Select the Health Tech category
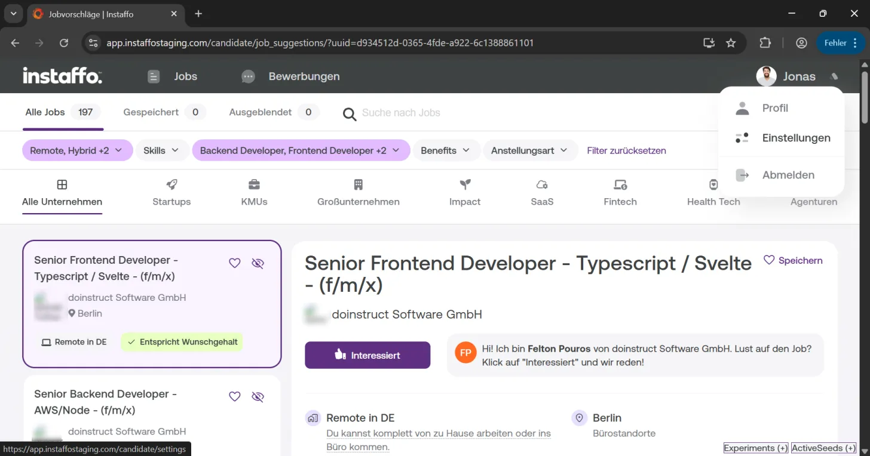Image resolution: width=870 pixels, height=456 pixels. 713,193
